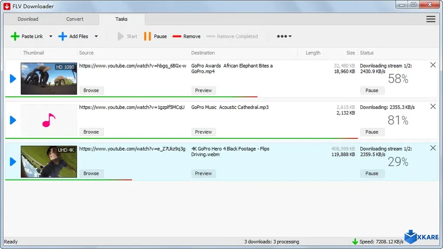Image resolution: width=443 pixels, height=249 pixels.
Task: Click 'Downloading: 2355.3 KB/s' status text
Action: (387, 107)
